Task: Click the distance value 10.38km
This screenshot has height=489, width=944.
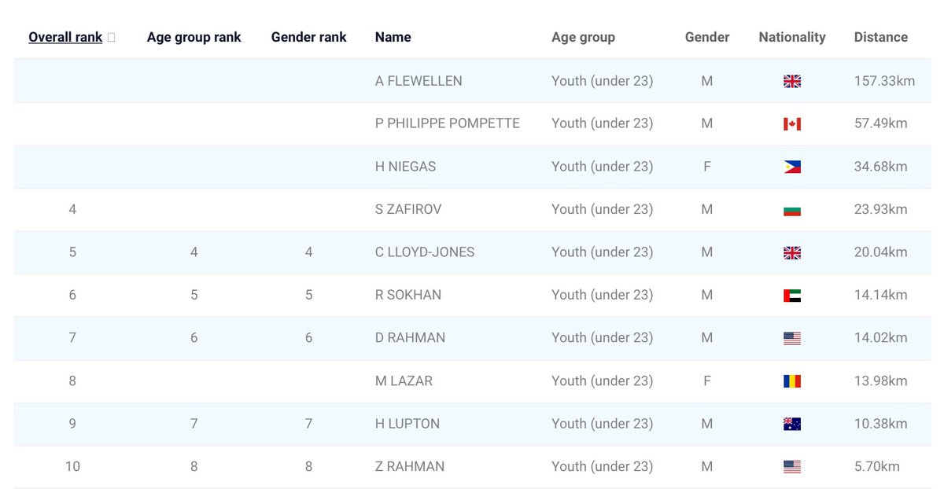Action: (881, 423)
